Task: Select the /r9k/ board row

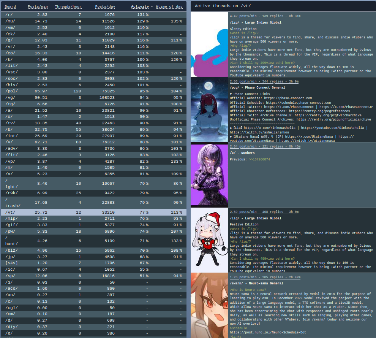Action: (x=94, y=193)
